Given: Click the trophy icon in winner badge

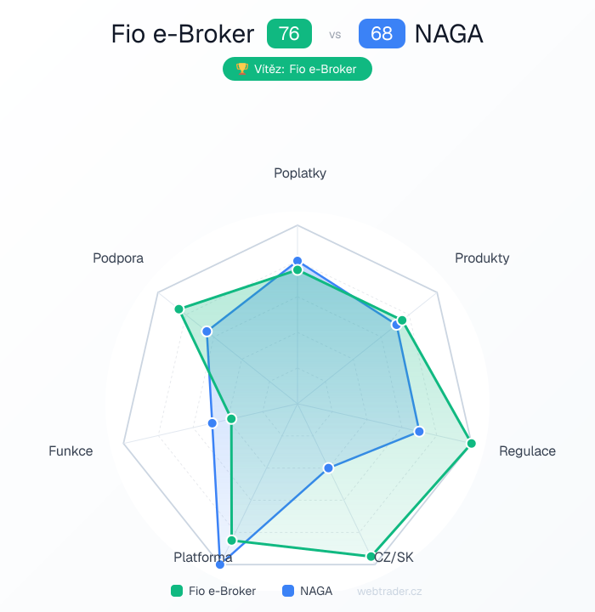Looking at the screenshot, I should click(241, 69).
